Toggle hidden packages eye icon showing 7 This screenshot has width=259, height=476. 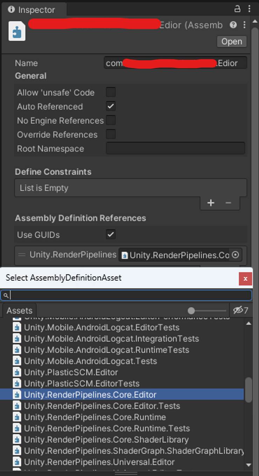pyautogui.click(x=240, y=310)
